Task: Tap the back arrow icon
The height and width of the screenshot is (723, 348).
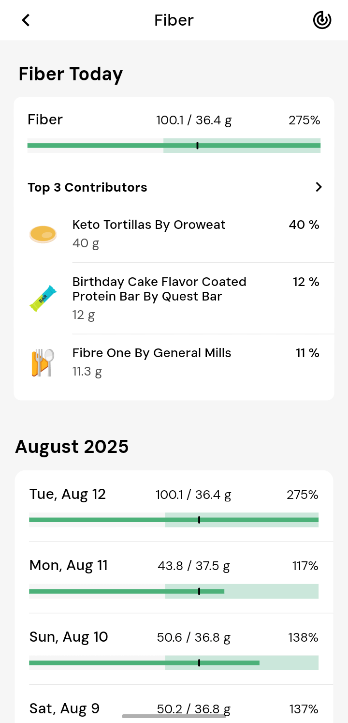Action: click(26, 20)
